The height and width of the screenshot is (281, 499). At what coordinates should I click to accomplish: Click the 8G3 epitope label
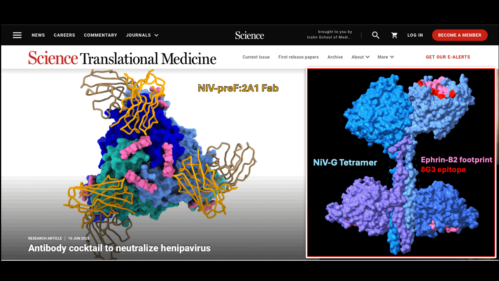tap(443, 169)
